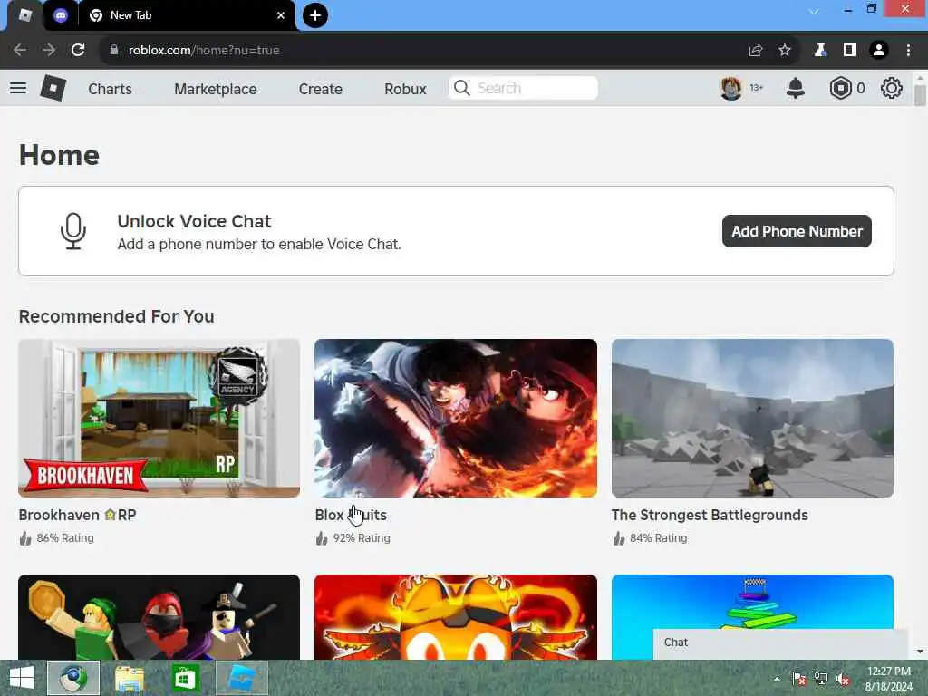Expand the Chat panel

point(780,643)
